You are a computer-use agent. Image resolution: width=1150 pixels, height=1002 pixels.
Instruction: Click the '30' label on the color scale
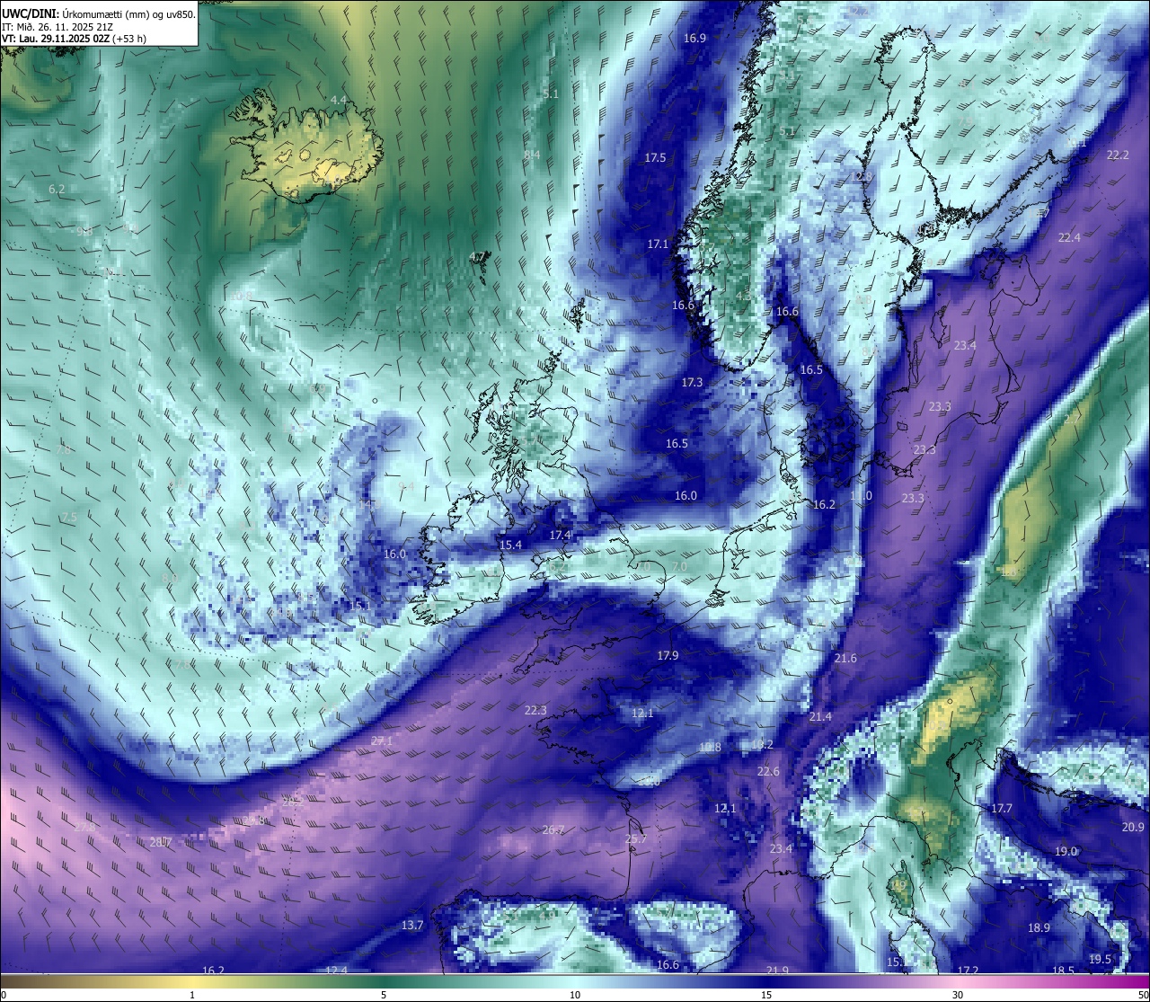pyautogui.click(x=958, y=995)
